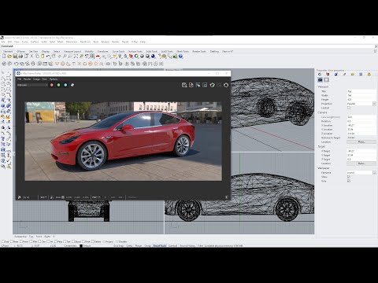Screen dimensions: 378x283
Task: Click the black layer color swatch in status bar
Action: 81,246
